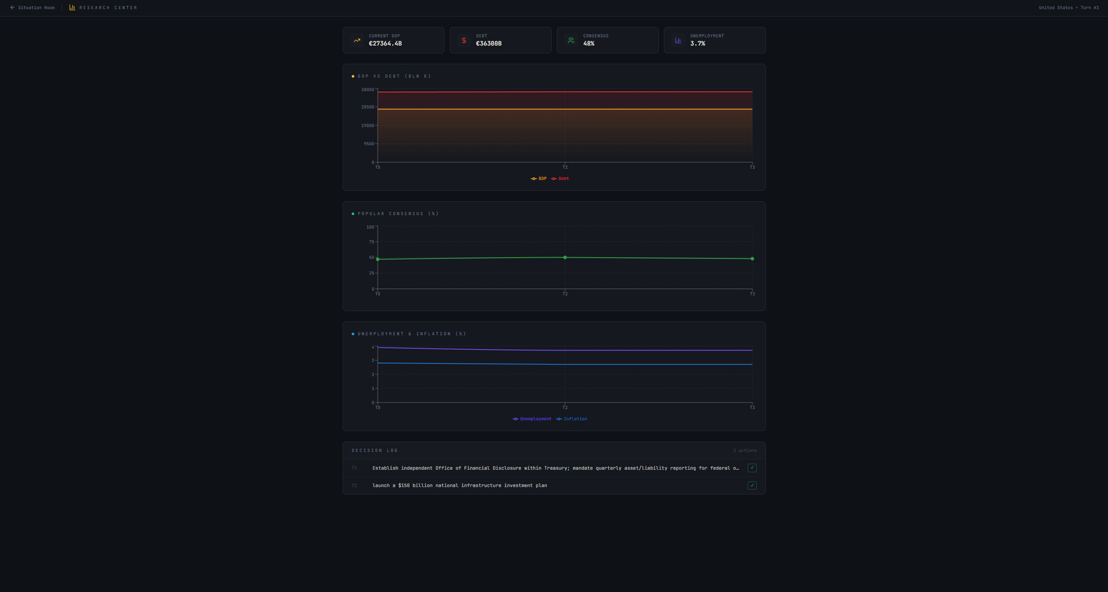Screen dimensions: 1108x592
Task: Click the '2 actions' counter in Decision Log
Action: [744, 451]
